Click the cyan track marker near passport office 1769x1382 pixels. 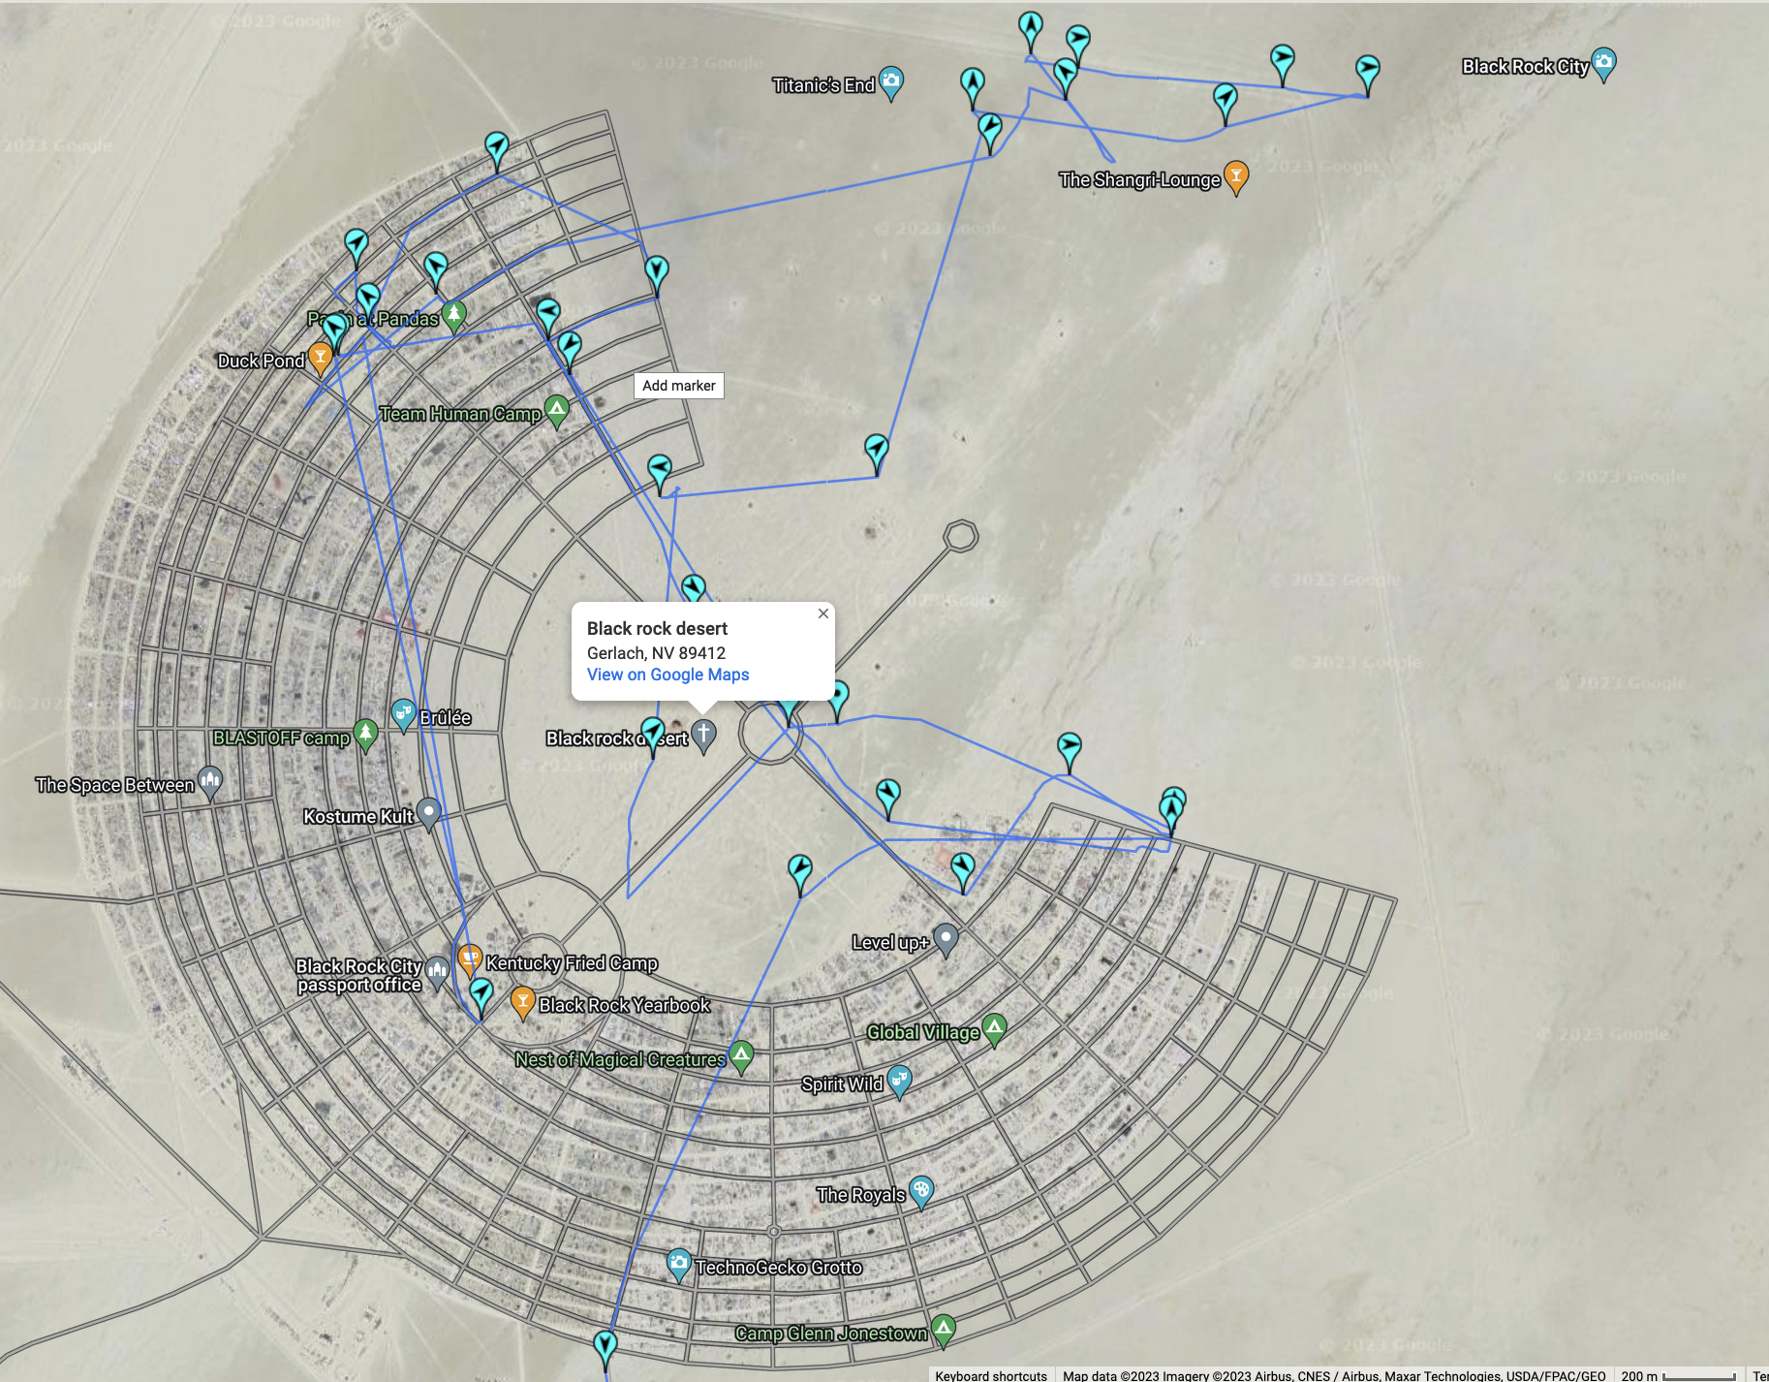click(x=481, y=996)
